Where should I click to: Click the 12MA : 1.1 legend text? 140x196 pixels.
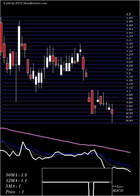tap(16, 181)
